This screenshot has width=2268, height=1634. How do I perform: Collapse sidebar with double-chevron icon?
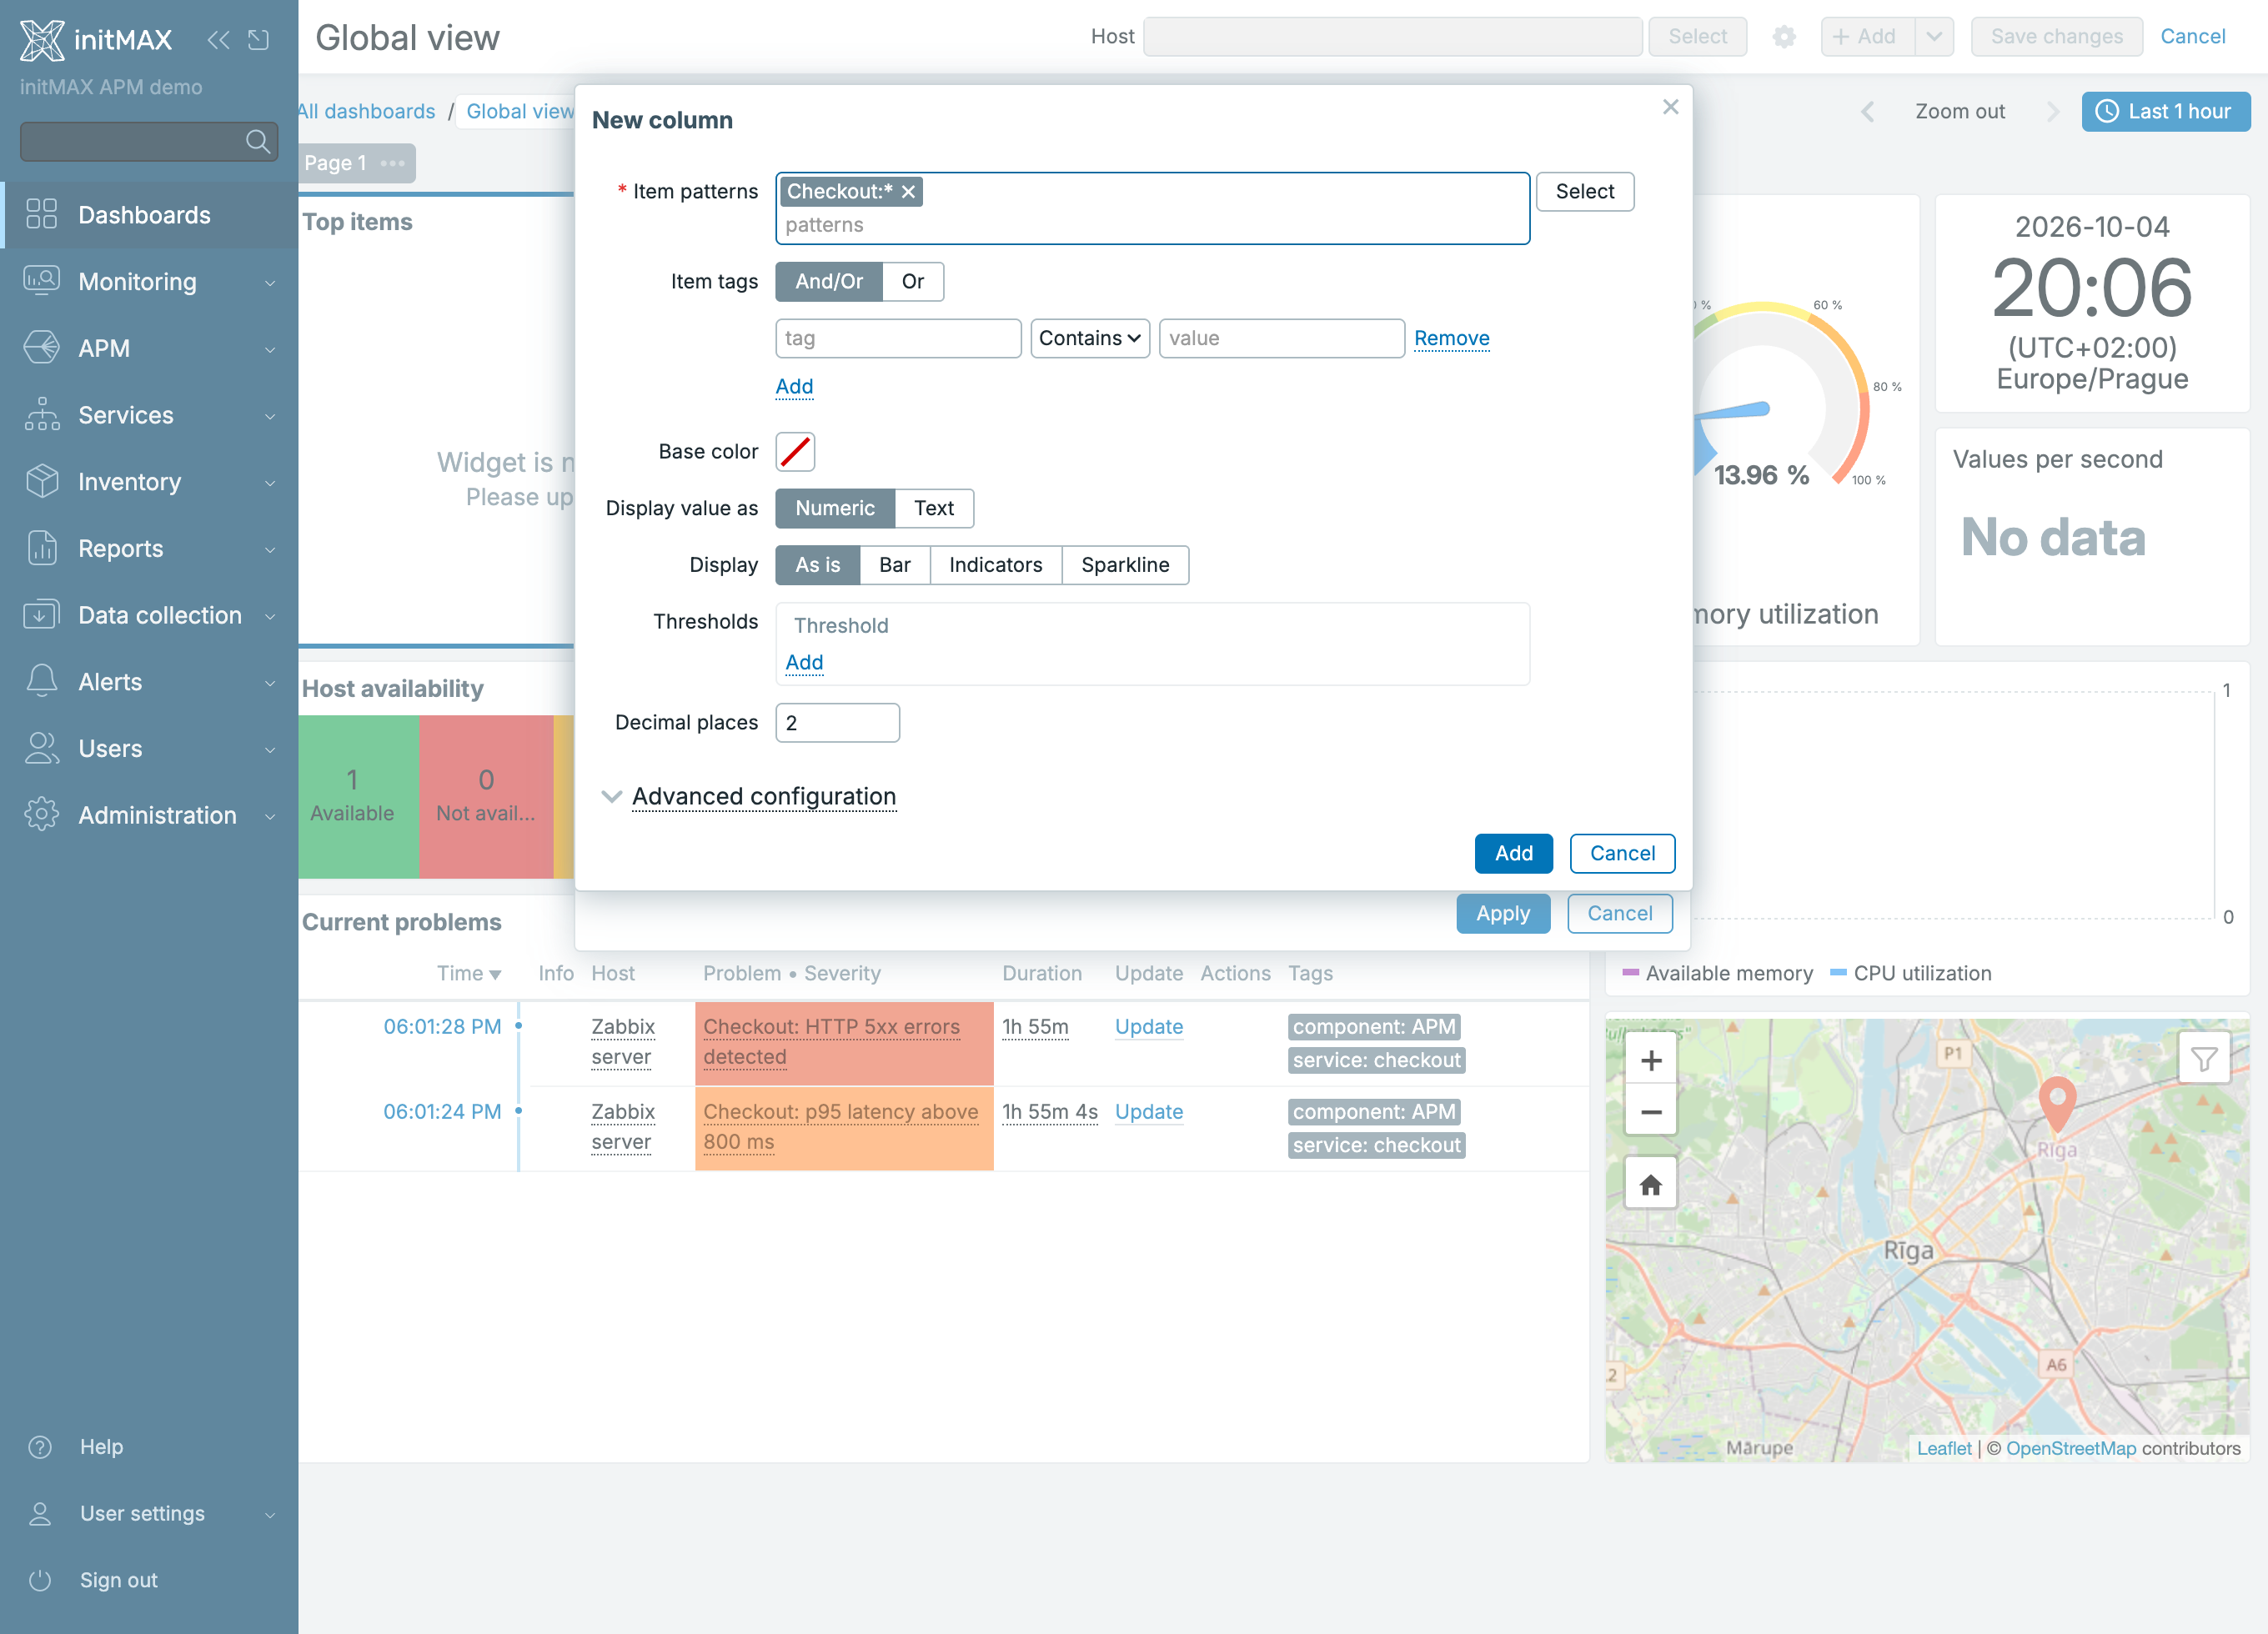[x=218, y=40]
